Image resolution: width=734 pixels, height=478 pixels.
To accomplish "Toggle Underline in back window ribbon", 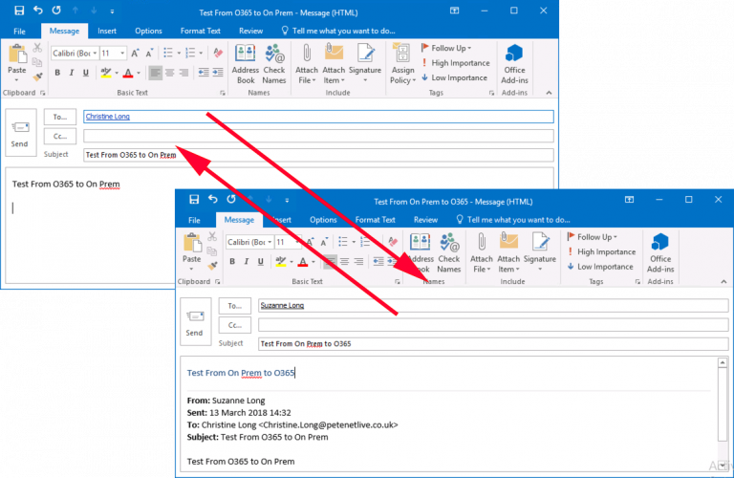I will point(86,73).
